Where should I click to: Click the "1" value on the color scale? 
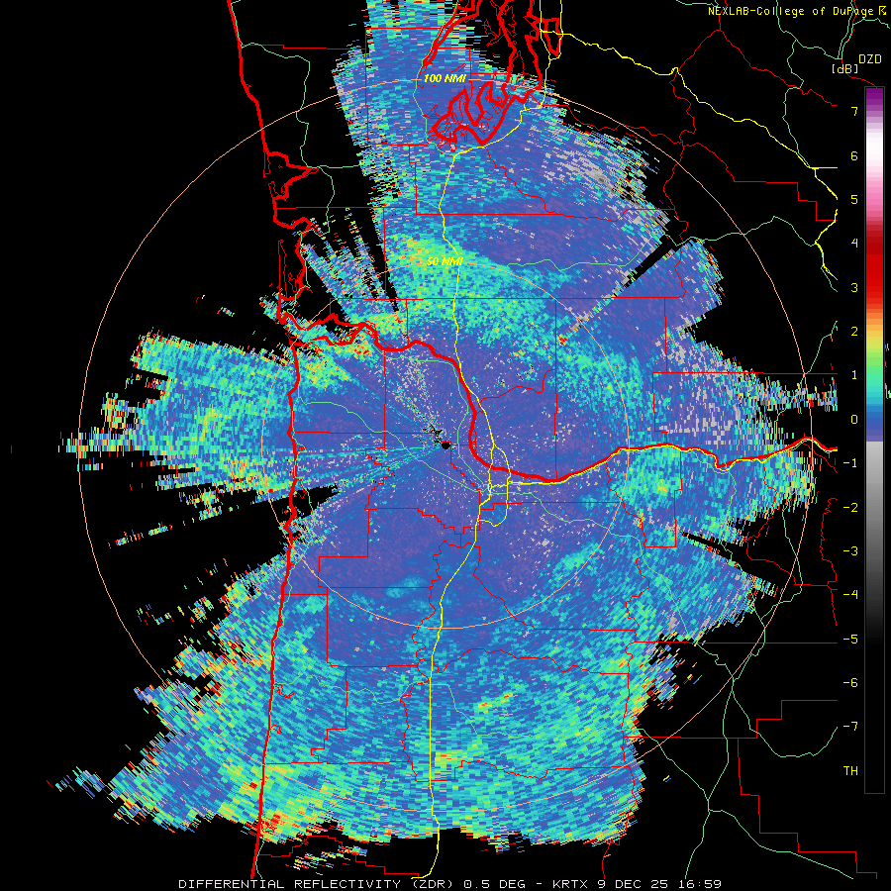854,375
